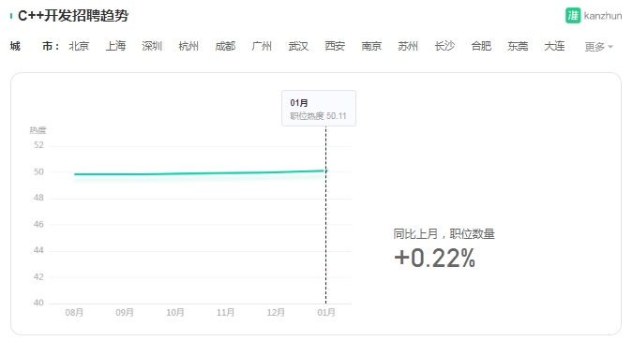
Task: Select 上海 city filter
Action: tap(115, 46)
